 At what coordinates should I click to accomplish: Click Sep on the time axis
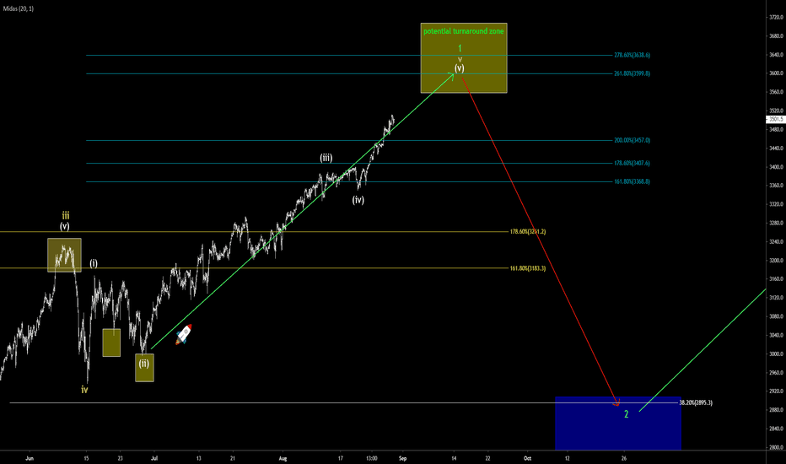[402, 458]
